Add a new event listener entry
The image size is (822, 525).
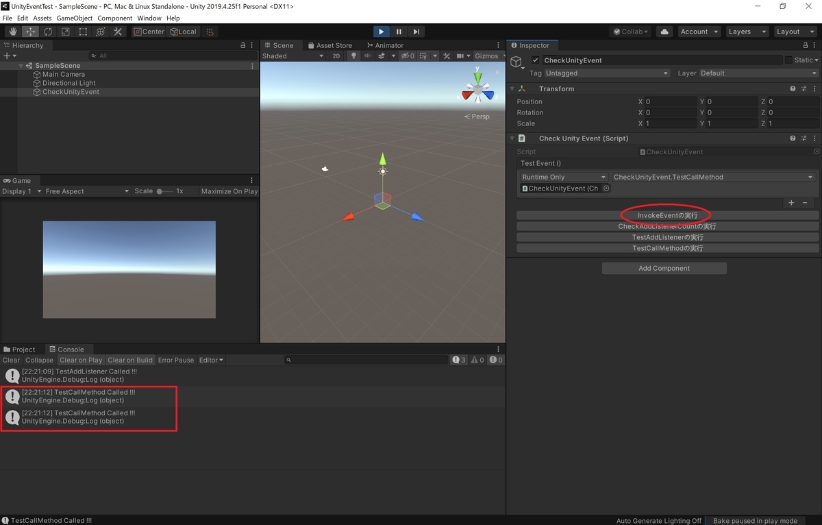(791, 203)
